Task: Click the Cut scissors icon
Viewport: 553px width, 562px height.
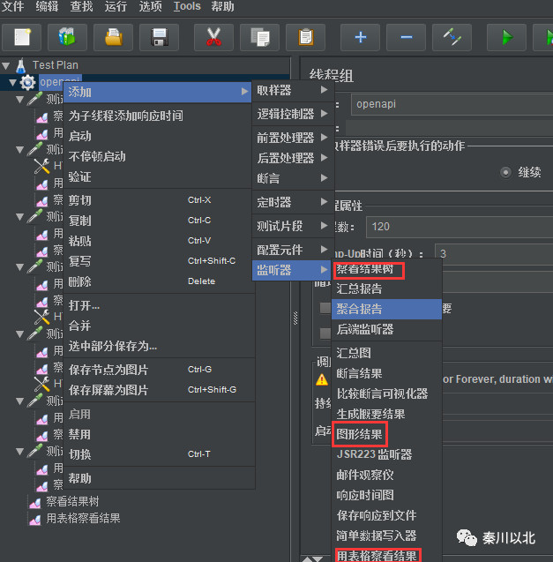Action: pyautogui.click(x=214, y=37)
